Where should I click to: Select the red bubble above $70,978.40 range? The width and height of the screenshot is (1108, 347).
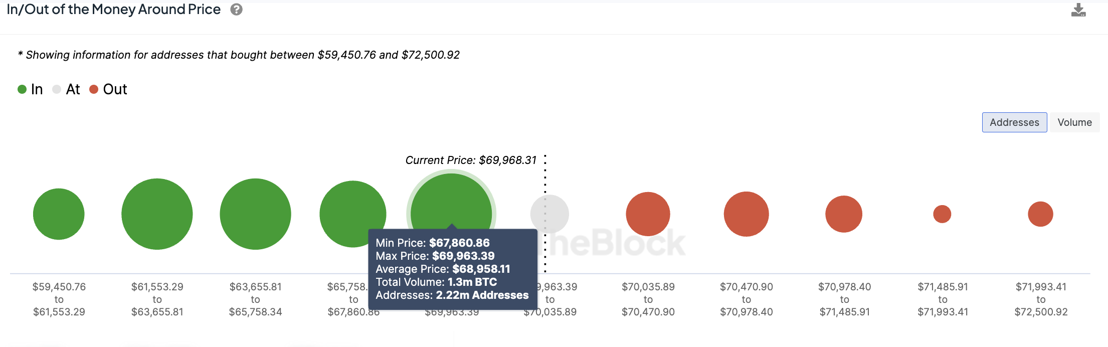pyautogui.click(x=844, y=214)
